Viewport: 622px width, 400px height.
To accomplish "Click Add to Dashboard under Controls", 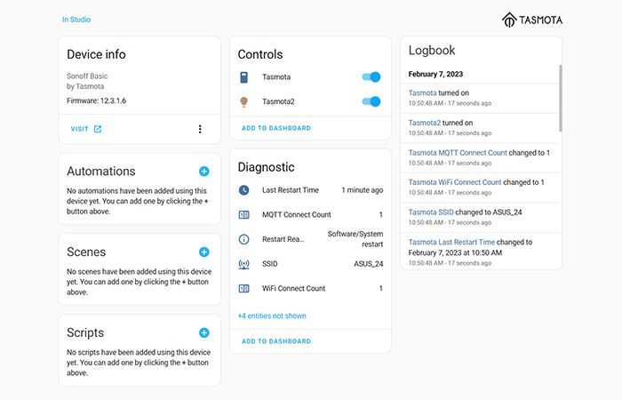I will [276, 128].
